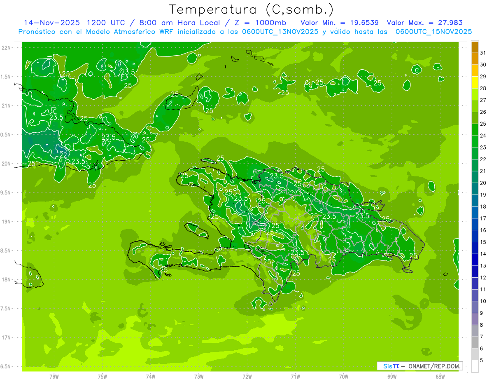This screenshot has width=494, height=382.
Task: Click the "9.5N" latitude axis label
Action: tap(6, 192)
